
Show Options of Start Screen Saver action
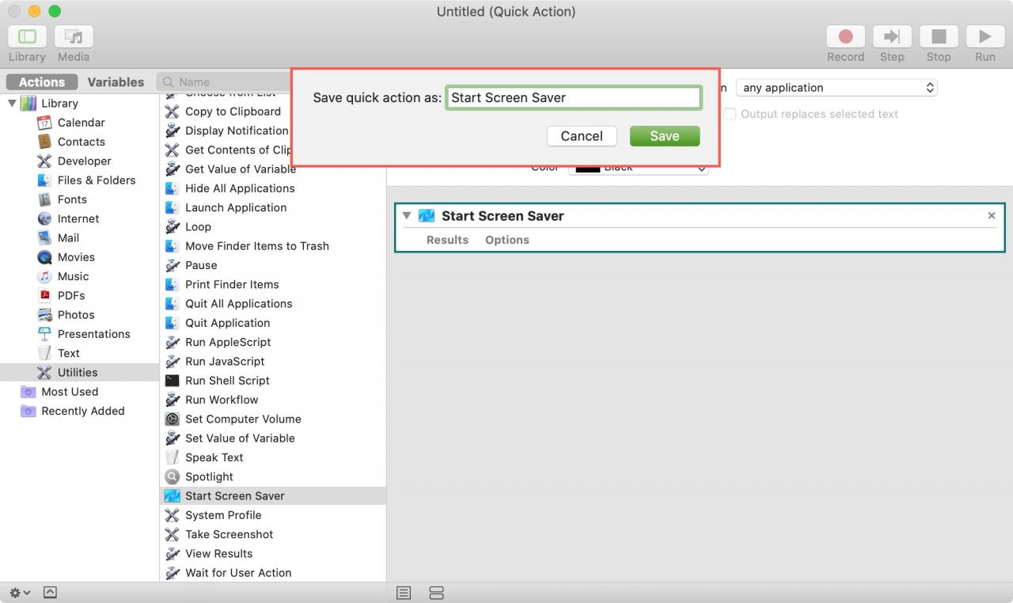[507, 240]
